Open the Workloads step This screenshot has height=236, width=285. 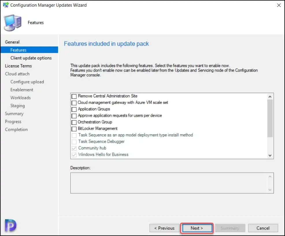[21, 98]
